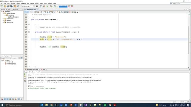Collapse the main method code fold on line 17
This screenshot has height=107, width=191.
29,32
